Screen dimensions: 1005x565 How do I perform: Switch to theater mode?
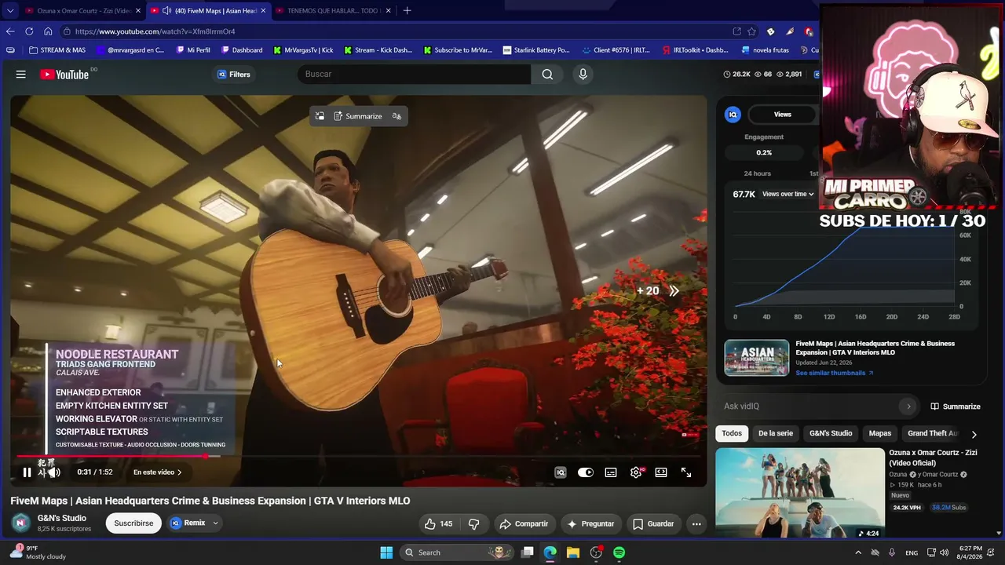pyautogui.click(x=661, y=472)
